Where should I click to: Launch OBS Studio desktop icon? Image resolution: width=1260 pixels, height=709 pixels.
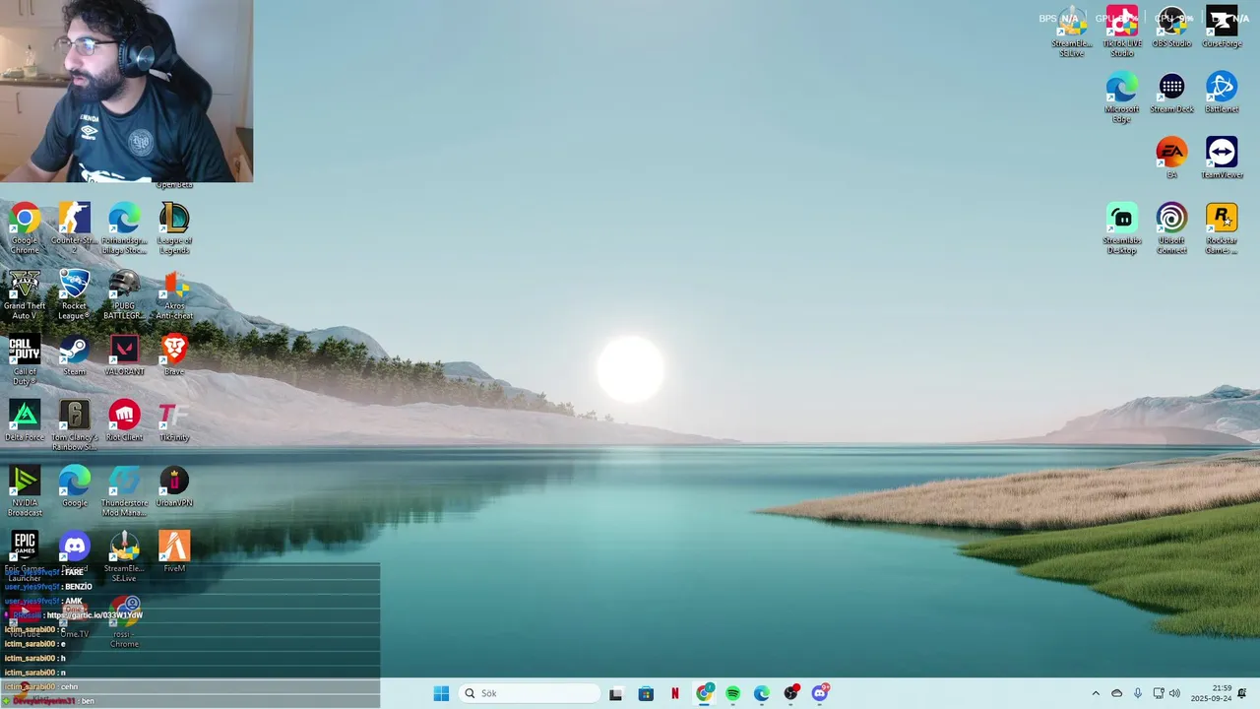click(x=1171, y=28)
